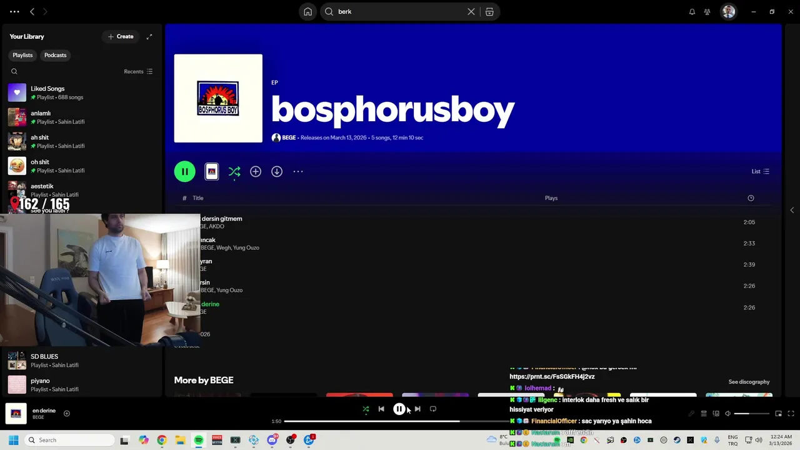Click the Create button in Your Library
Viewport: 800px width, 450px height.
(x=121, y=37)
